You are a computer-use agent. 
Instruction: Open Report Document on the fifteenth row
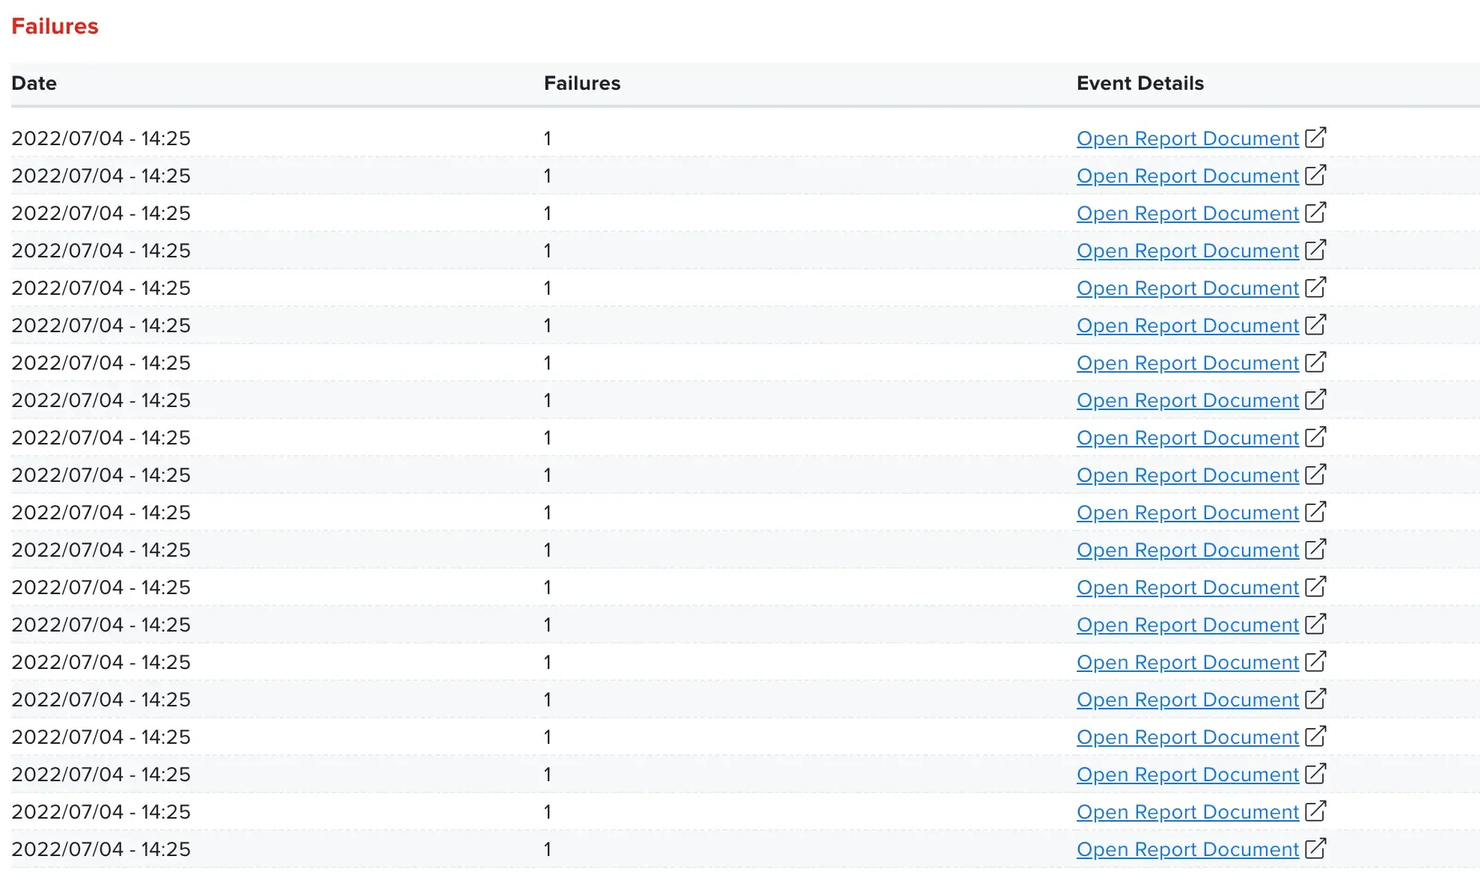[1187, 661]
